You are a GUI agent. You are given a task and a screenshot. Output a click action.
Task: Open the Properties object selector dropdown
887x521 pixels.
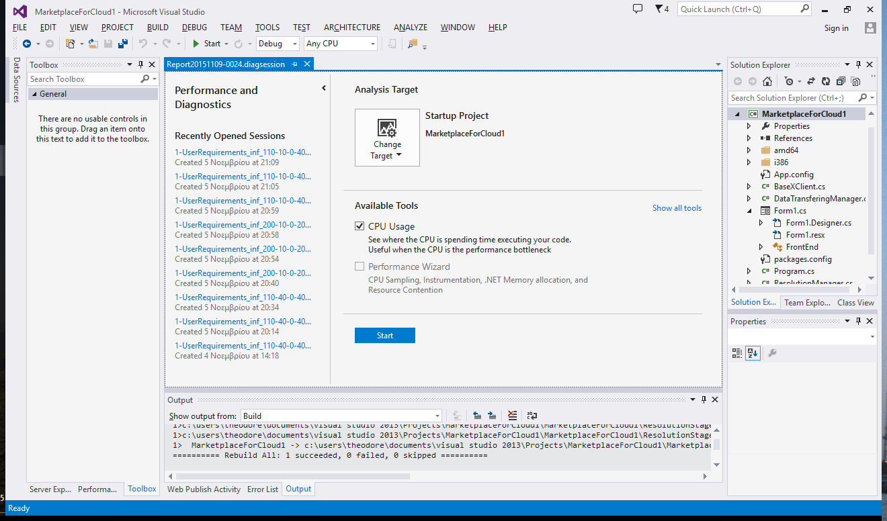tap(872, 337)
